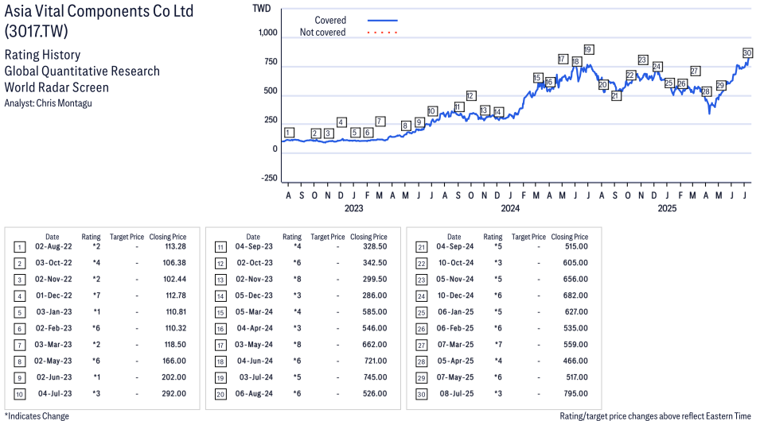Click the closing price 745.00

[x=375, y=377]
